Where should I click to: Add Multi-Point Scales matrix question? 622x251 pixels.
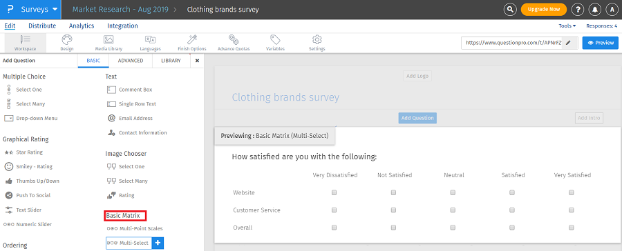click(135, 228)
